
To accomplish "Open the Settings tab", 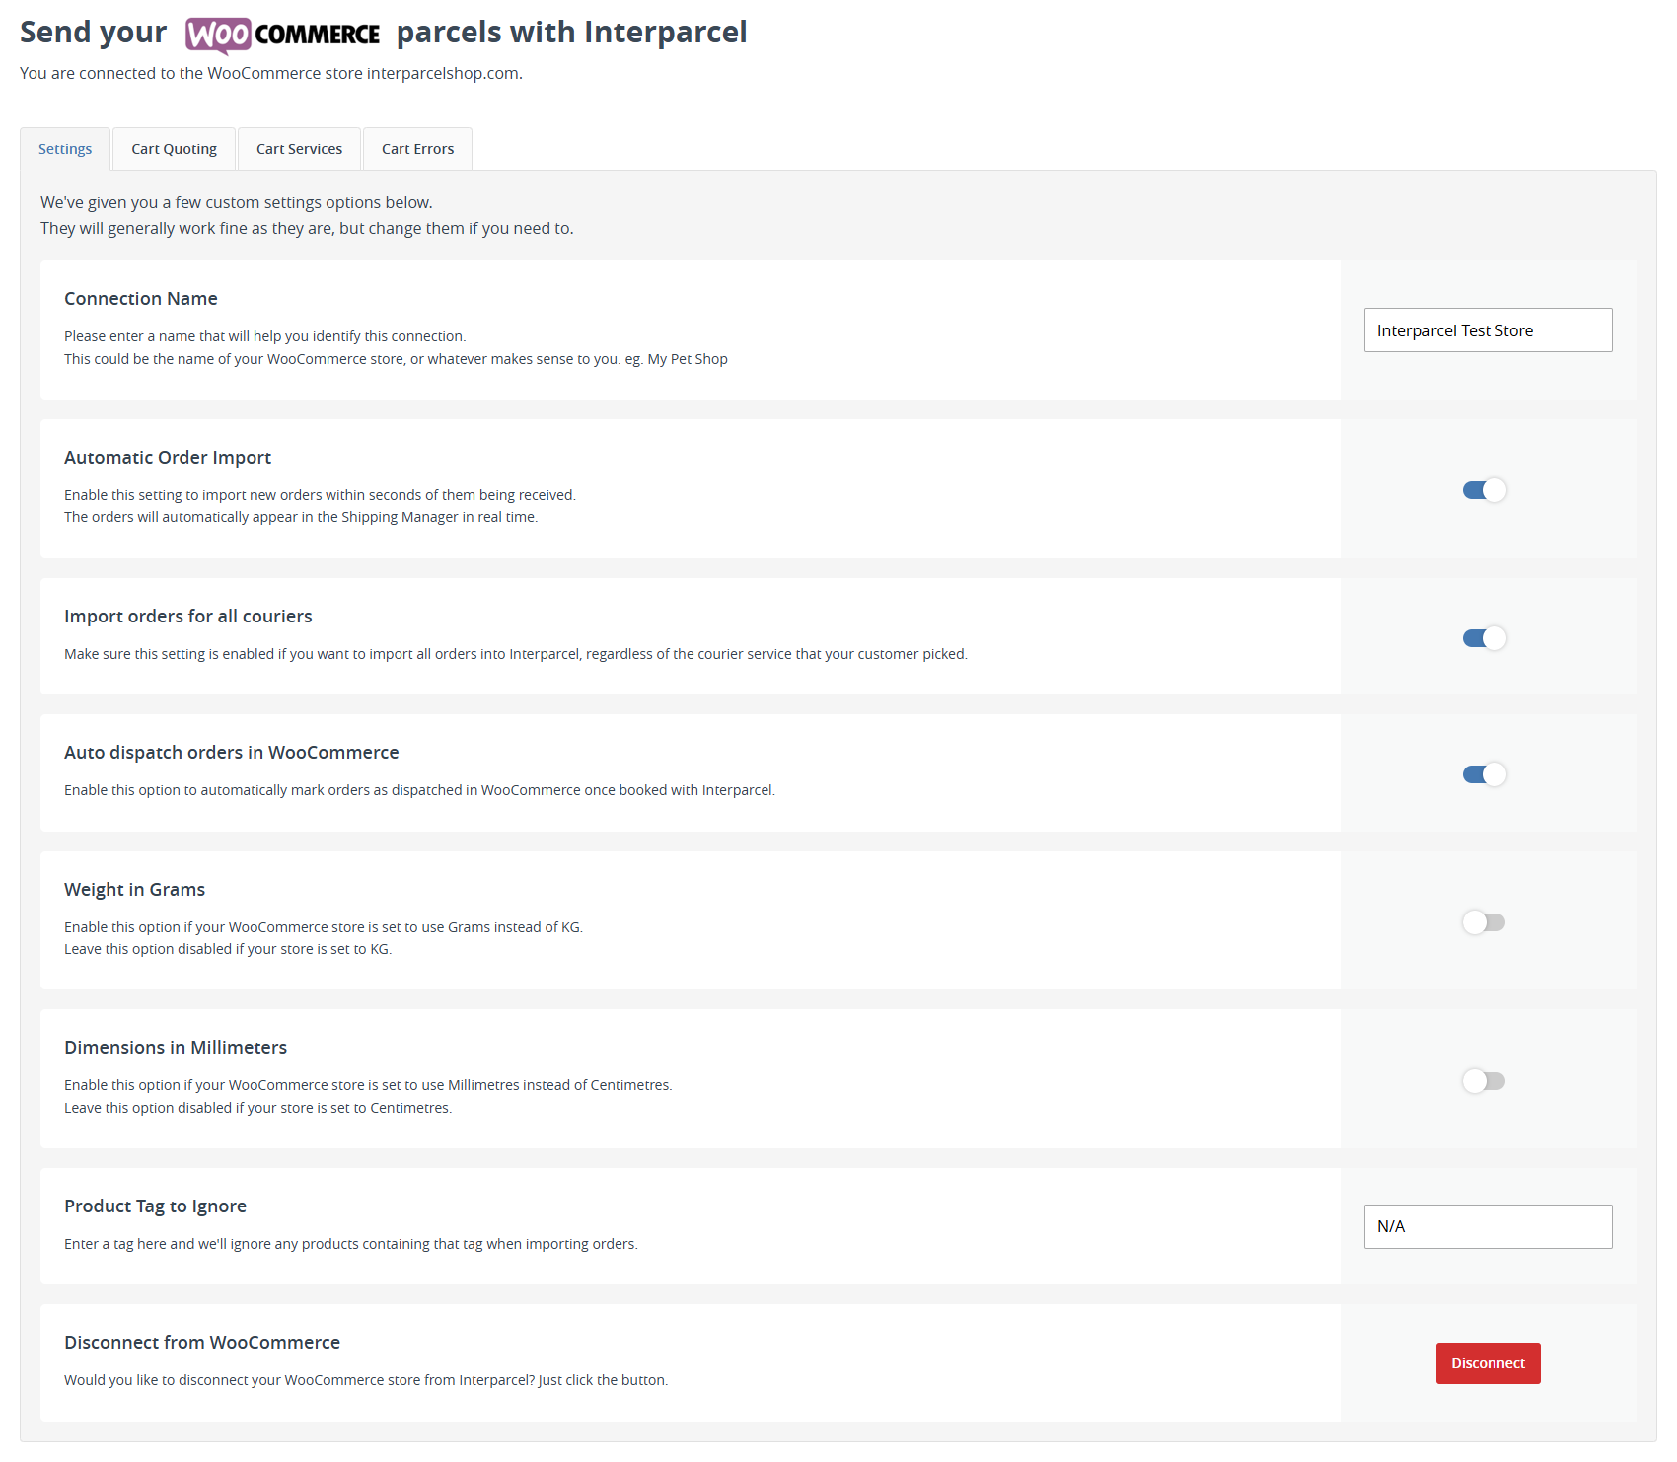I will [65, 149].
